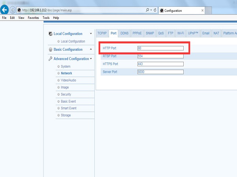
Task: Switch to the NAT tab
Action: pos(216,33)
